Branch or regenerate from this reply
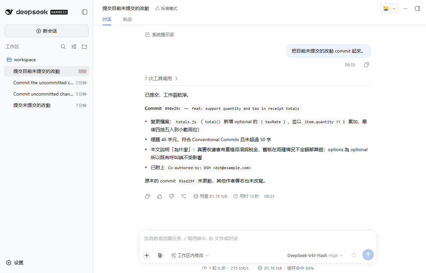 [x=183, y=196]
